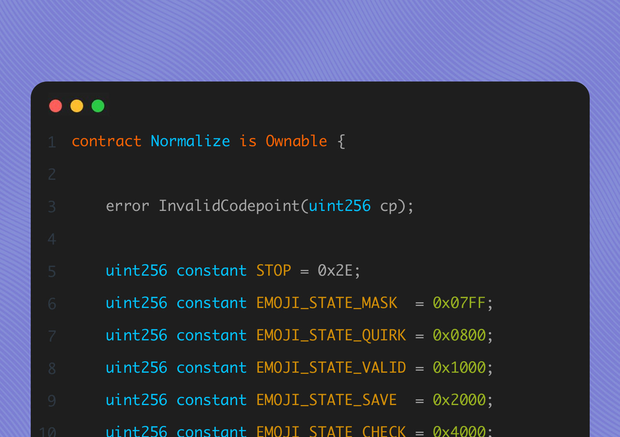Click the 0x2000 hex literal
The width and height of the screenshot is (620, 437).
[459, 400]
